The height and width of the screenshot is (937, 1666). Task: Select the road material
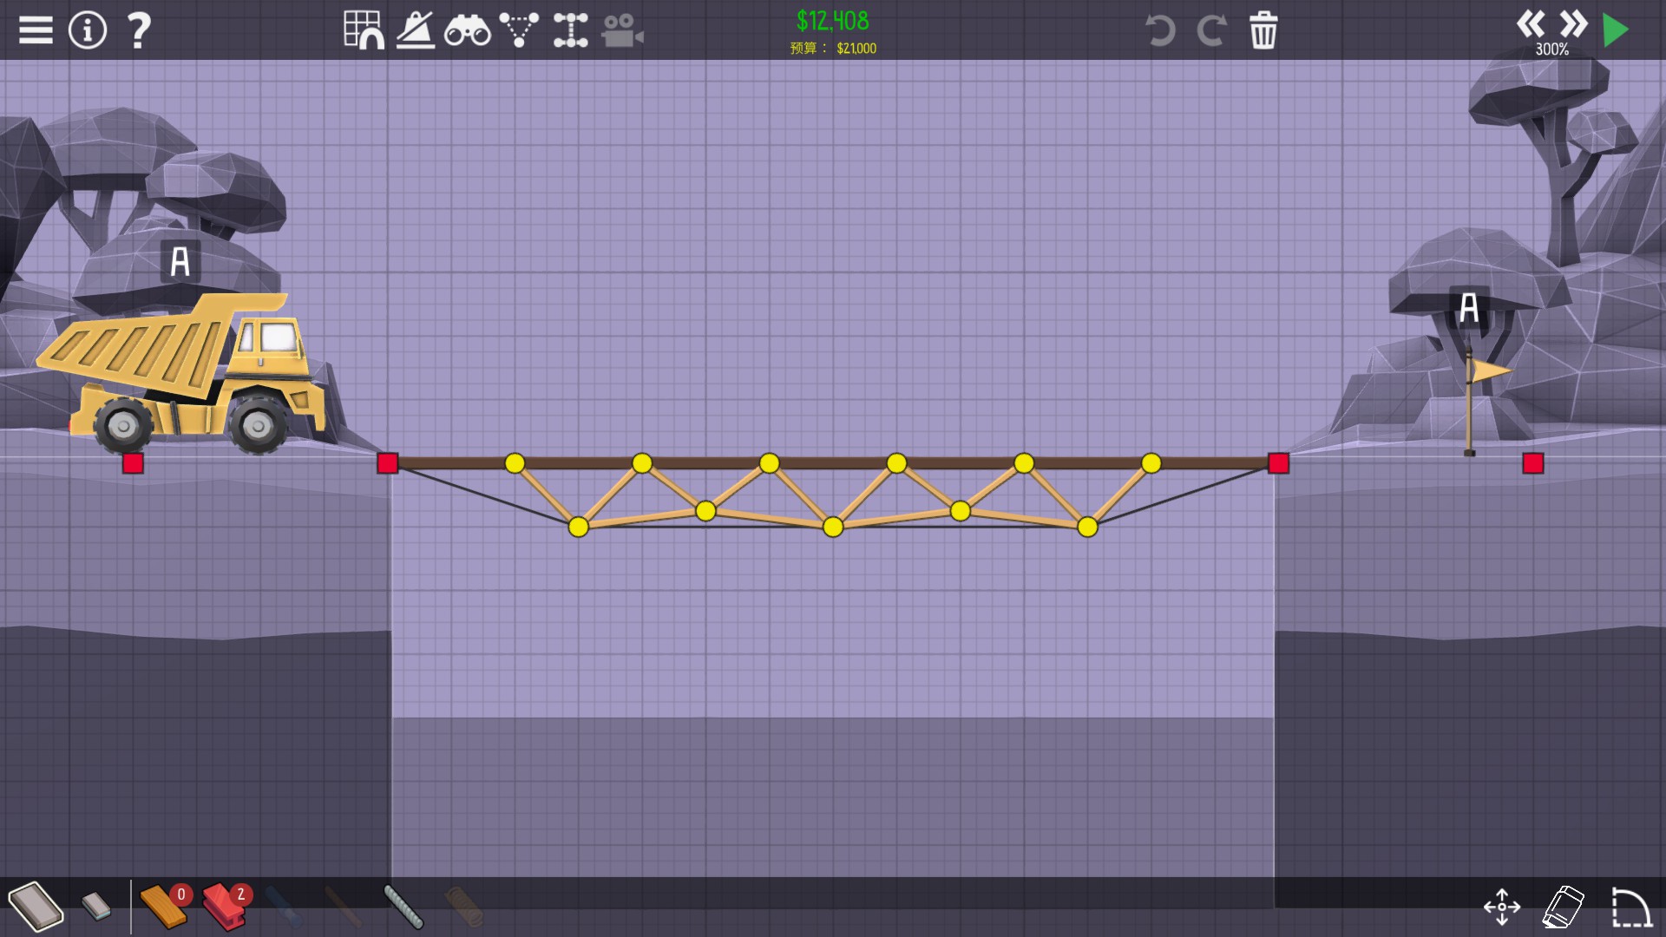[x=36, y=907]
